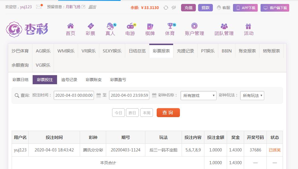Open the 棋牌 card games icon
The image size is (298, 169).
coord(150,26)
